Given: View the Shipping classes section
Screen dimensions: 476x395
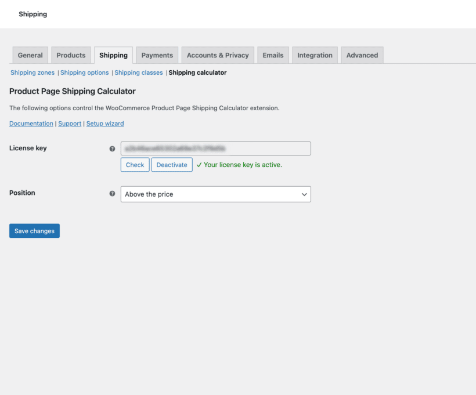Looking at the screenshot, I should click(x=138, y=73).
